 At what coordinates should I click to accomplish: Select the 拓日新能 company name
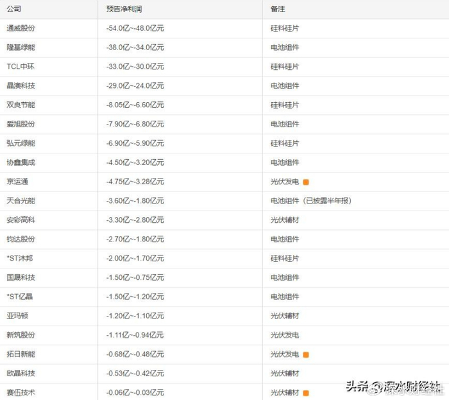click(x=21, y=354)
